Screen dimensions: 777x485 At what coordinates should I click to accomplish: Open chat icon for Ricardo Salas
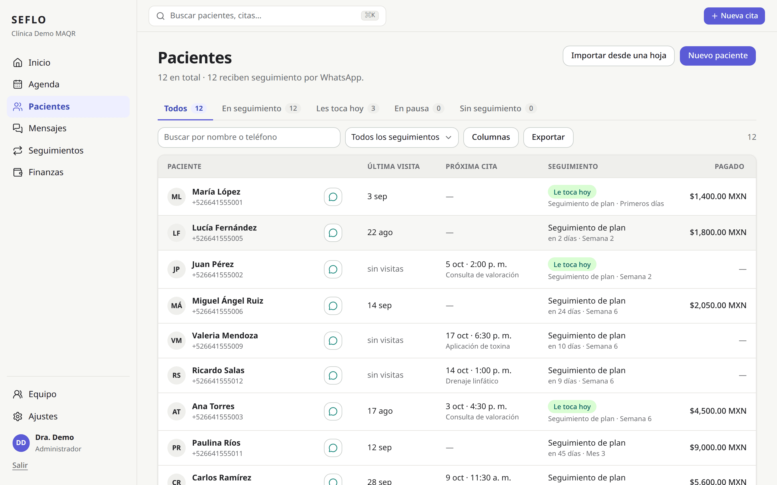click(333, 375)
